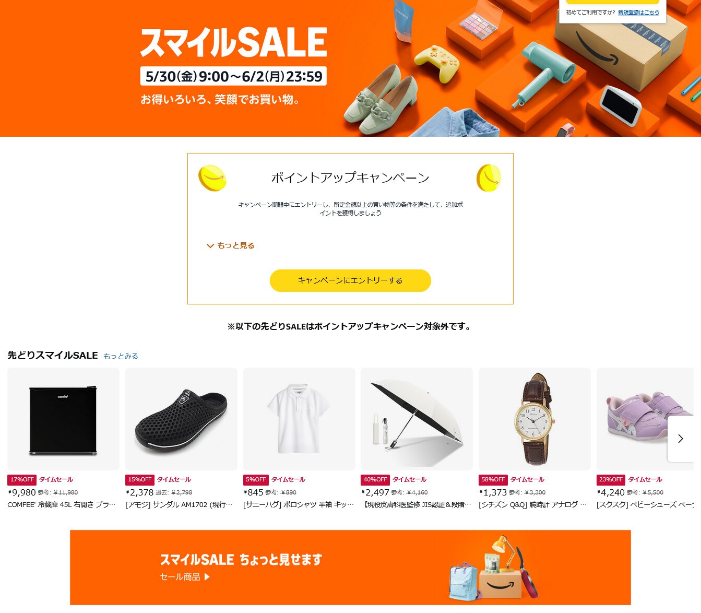Click the 58%OFF badge under the watch
The height and width of the screenshot is (613, 701).
coord(493,479)
